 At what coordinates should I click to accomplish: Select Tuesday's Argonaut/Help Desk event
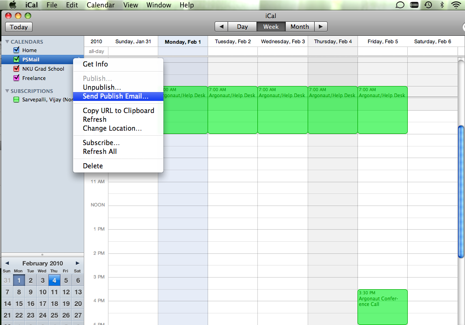(x=233, y=110)
